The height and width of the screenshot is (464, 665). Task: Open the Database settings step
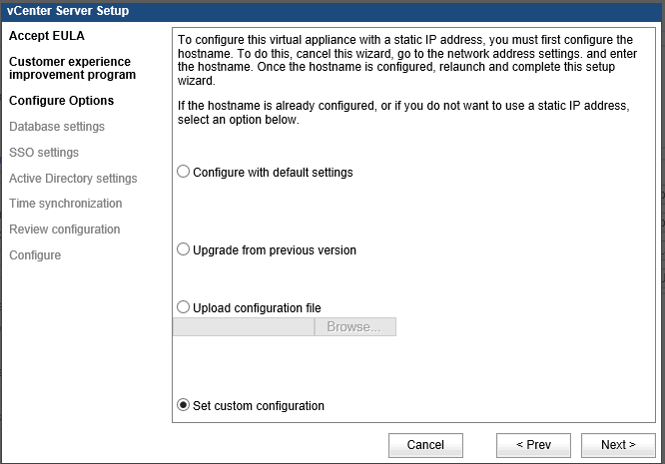pos(57,127)
